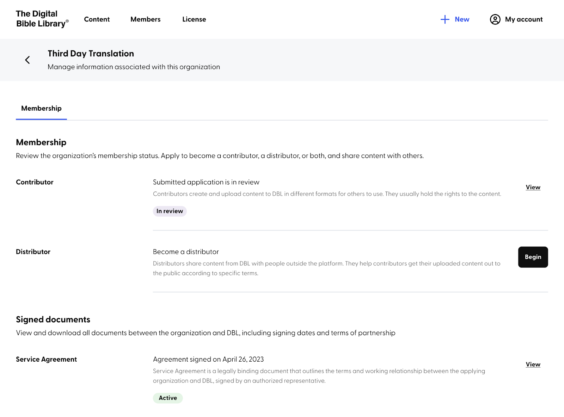
Task: Click the back arrow chevron icon
Action: pyautogui.click(x=27, y=60)
